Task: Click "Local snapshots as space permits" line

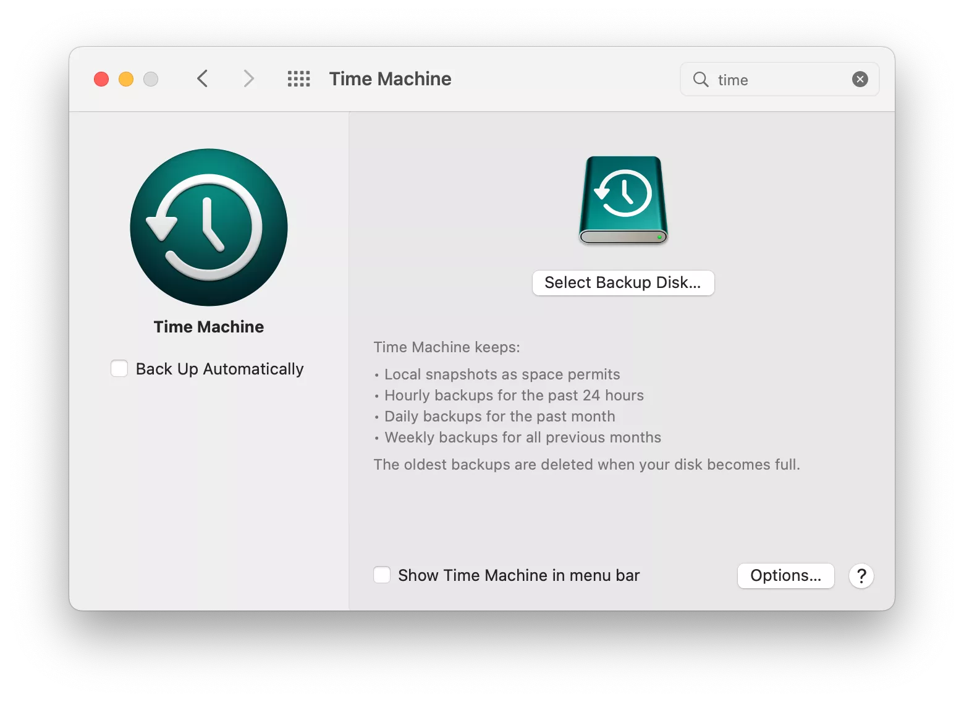Action: [502, 374]
